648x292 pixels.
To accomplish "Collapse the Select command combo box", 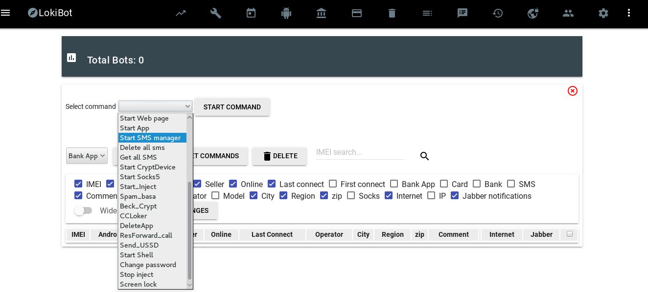I will [x=155, y=106].
